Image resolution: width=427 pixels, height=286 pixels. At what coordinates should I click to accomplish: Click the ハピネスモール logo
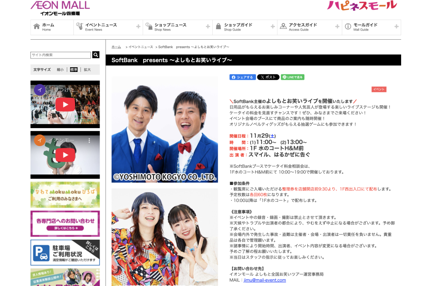pyautogui.click(x=362, y=6)
